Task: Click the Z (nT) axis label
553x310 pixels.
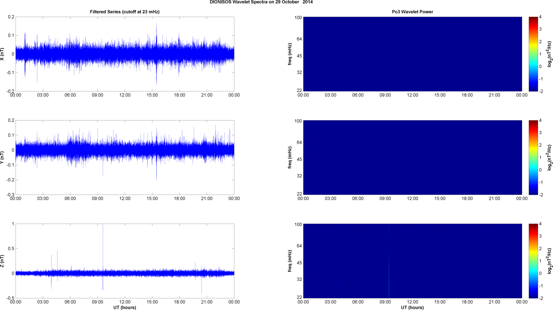Action: [x=3, y=261]
